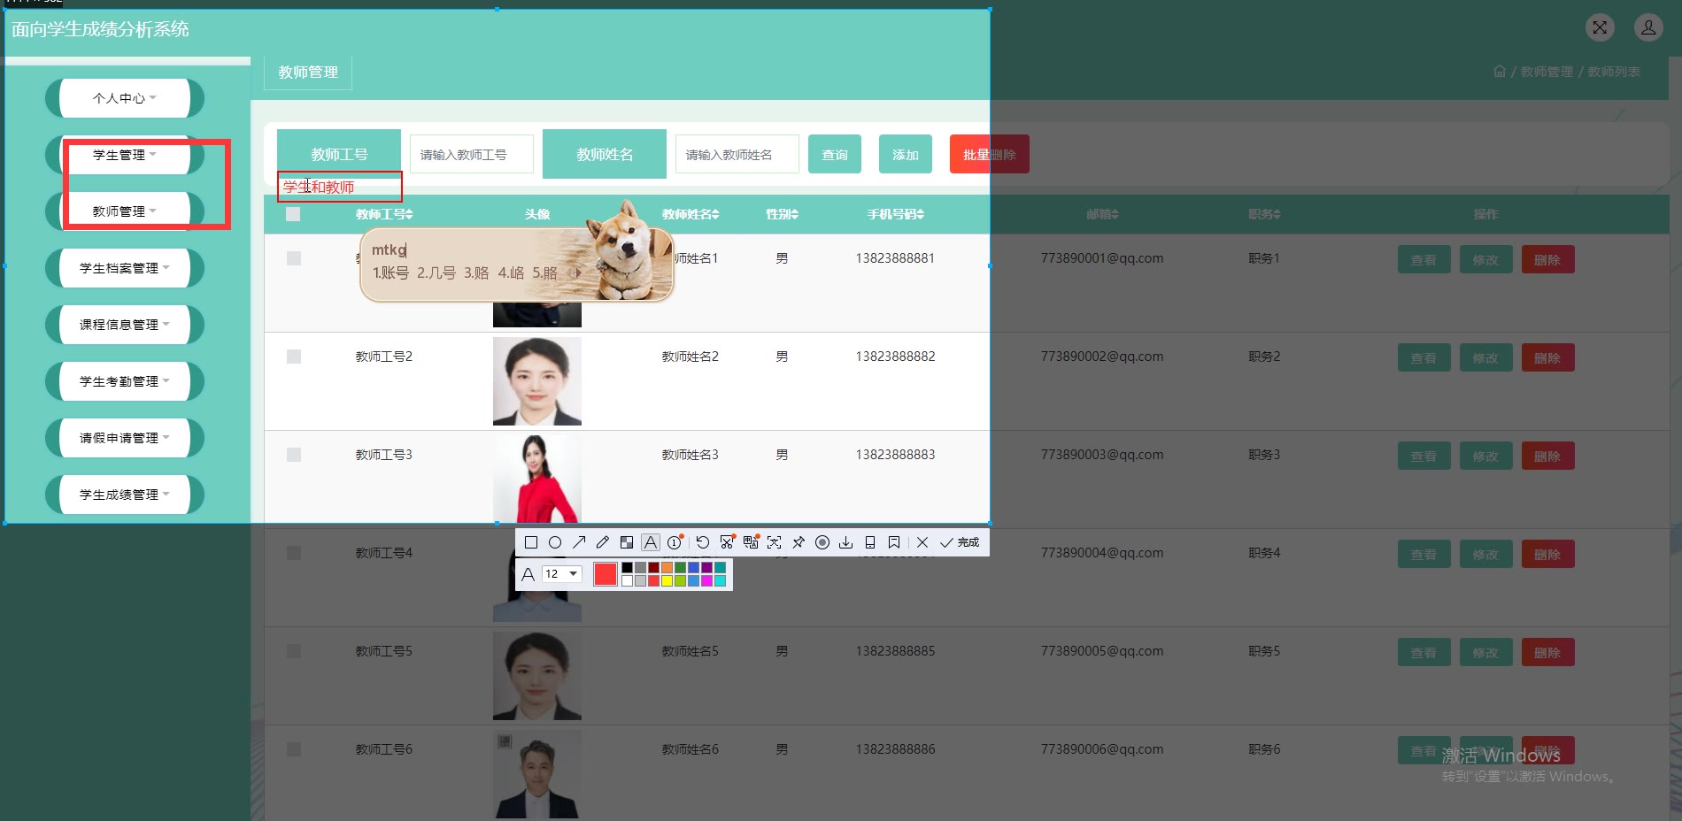
Task: Expand the 个人中心 sidebar menu
Action: point(125,98)
